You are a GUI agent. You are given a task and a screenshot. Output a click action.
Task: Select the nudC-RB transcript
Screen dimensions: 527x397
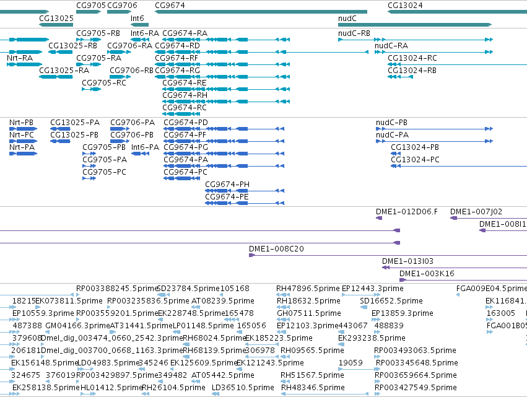pos(354,33)
